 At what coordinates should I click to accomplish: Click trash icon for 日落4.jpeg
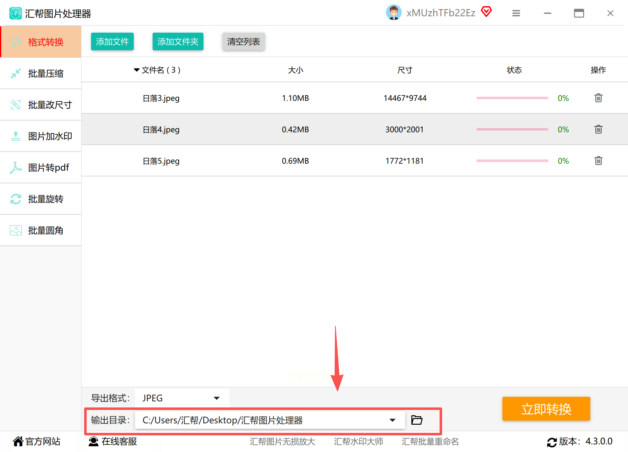(x=598, y=129)
